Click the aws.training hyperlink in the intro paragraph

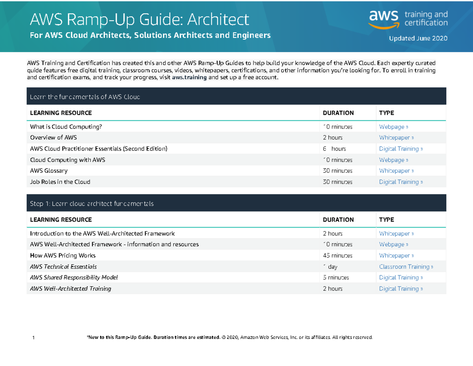click(189, 77)
